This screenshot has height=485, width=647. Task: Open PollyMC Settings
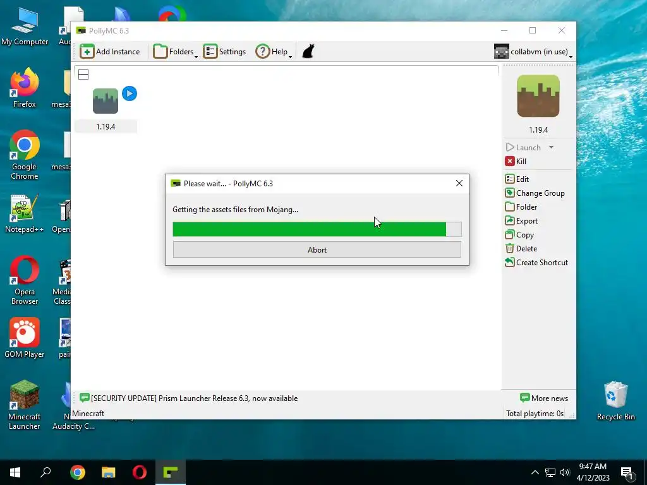(224, 52)
